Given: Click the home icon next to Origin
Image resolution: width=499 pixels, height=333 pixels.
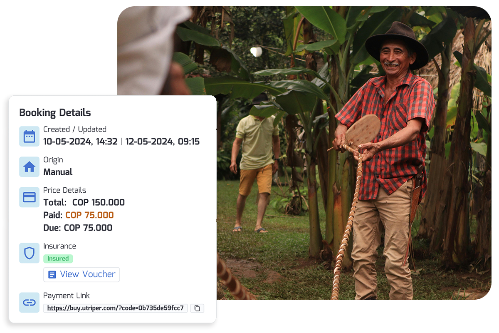Looking at the screenshot, I should click(29, 167).
